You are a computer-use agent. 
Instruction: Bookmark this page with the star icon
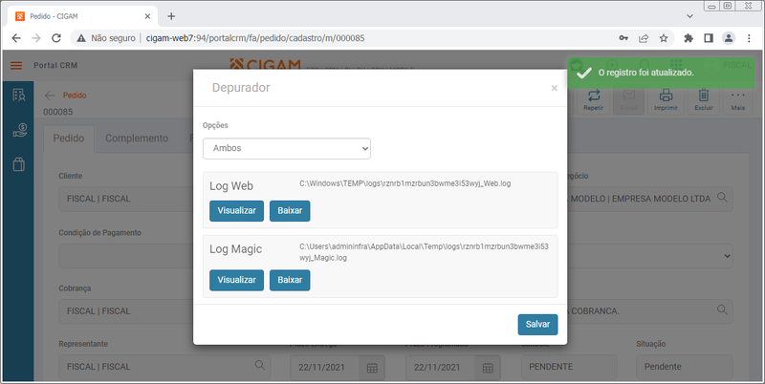pos(664,38)
